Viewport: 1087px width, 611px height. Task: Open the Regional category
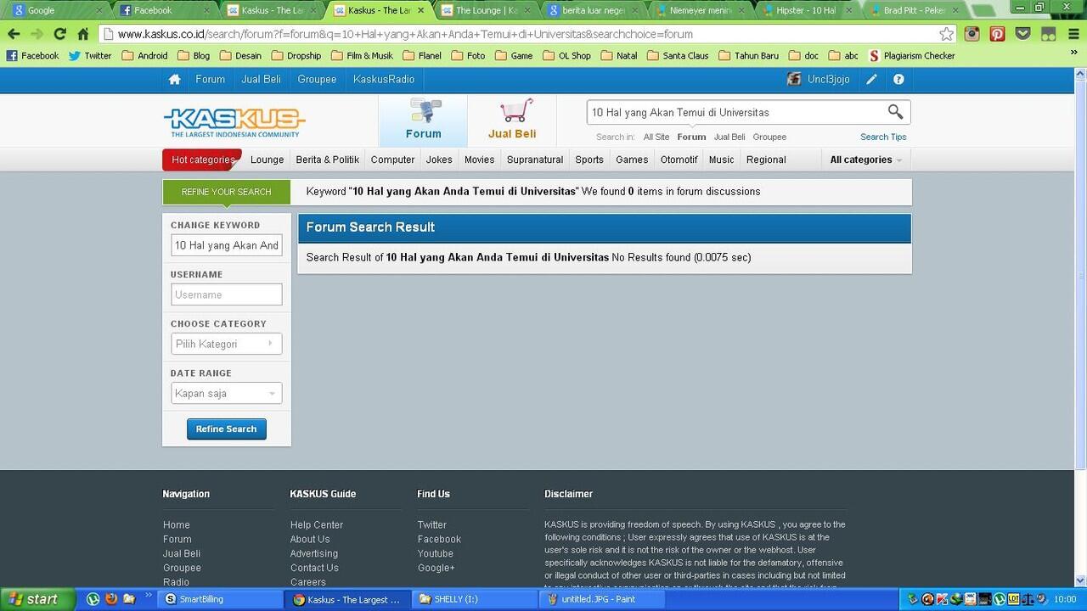766,160
